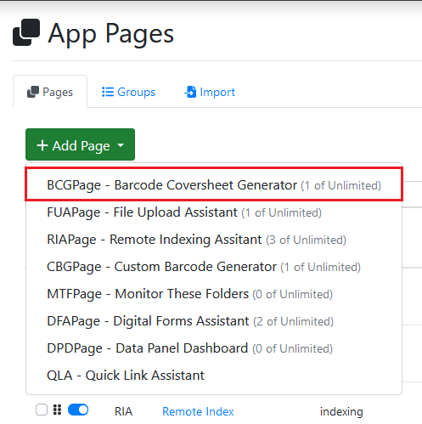This screenshot has width=422, height=424.
Task: Click the App Pages stacked-squares icon
Action: (26, 32)
